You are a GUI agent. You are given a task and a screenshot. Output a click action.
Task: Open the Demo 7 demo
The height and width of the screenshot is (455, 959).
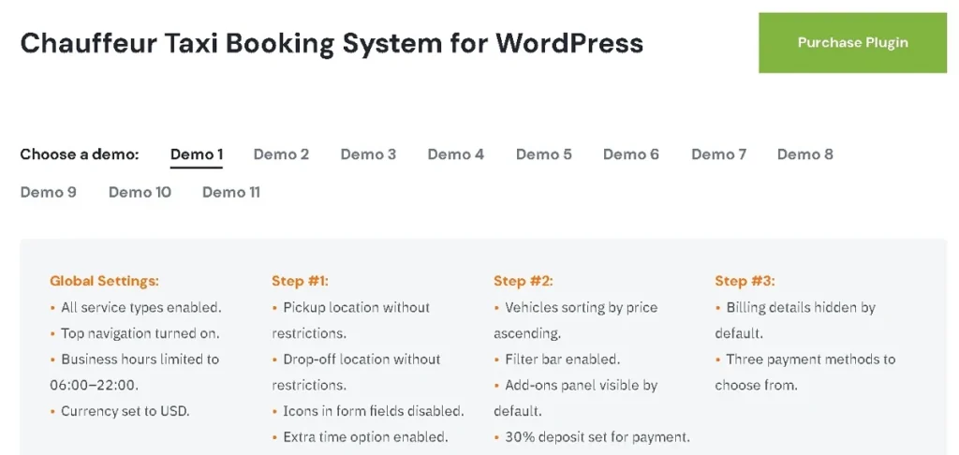click(718, 154)
